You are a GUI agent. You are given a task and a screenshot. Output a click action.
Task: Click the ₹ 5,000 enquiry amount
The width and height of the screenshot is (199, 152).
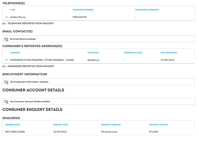pos(154,132)
